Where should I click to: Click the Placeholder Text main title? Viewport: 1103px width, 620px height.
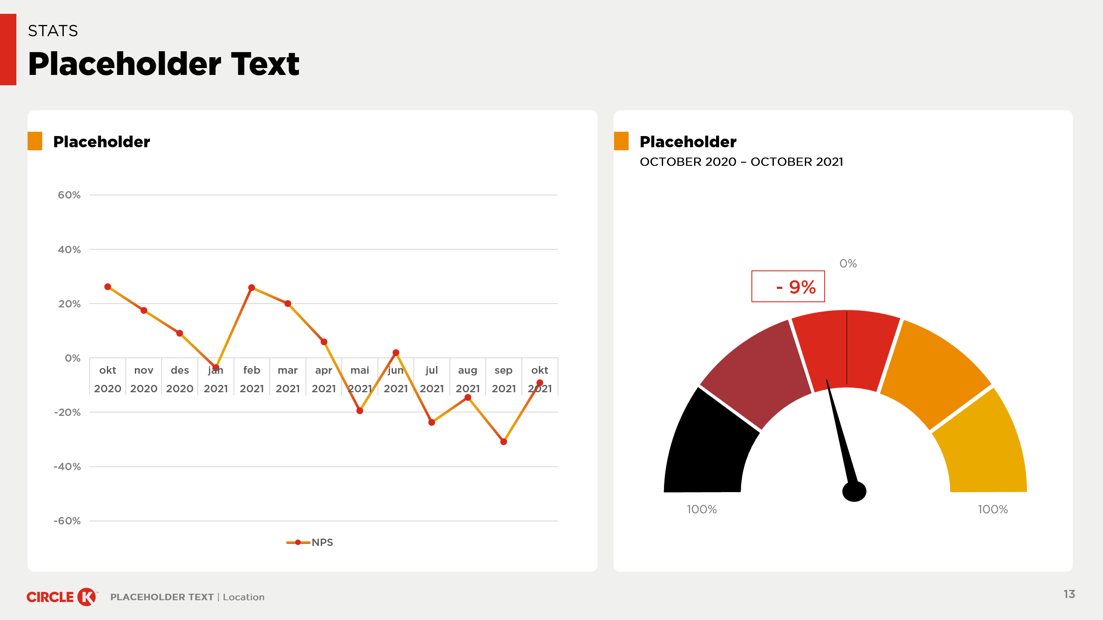[x=164, y=64]
